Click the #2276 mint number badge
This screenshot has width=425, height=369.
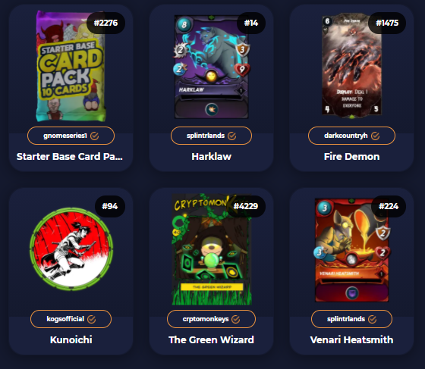(105, 23)
